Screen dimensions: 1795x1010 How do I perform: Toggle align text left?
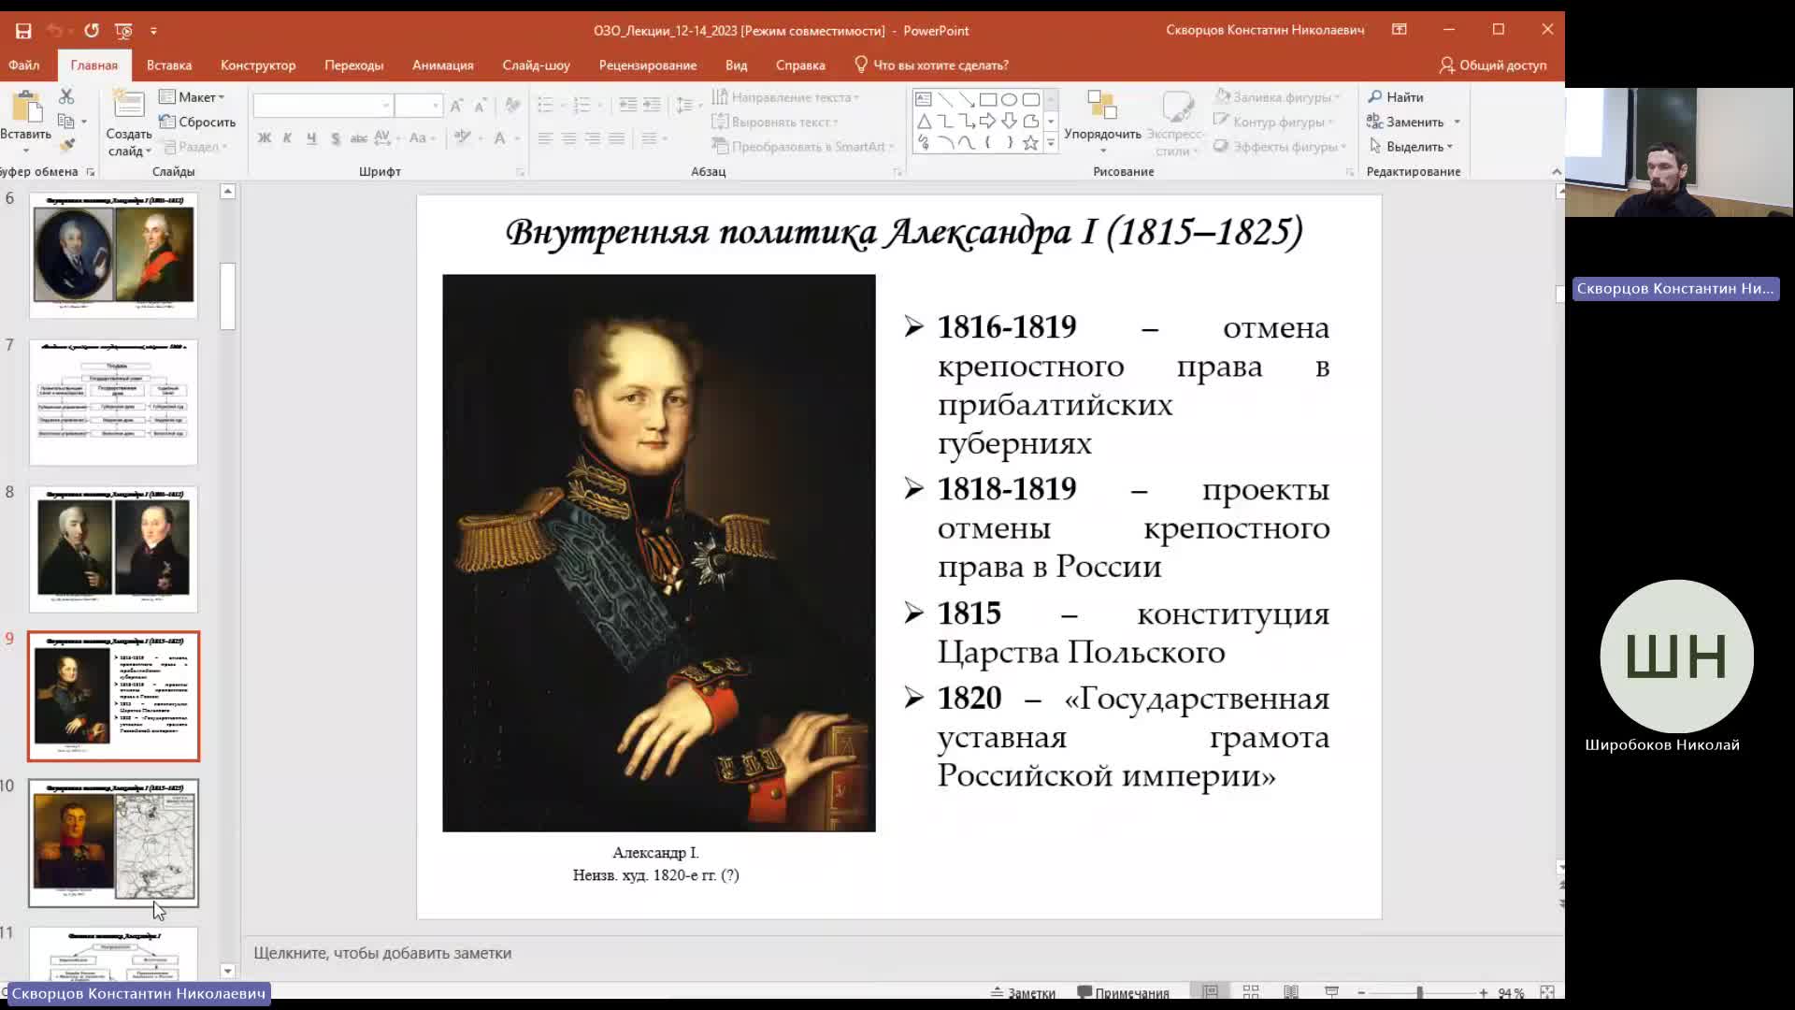click(x=545, y=138)
